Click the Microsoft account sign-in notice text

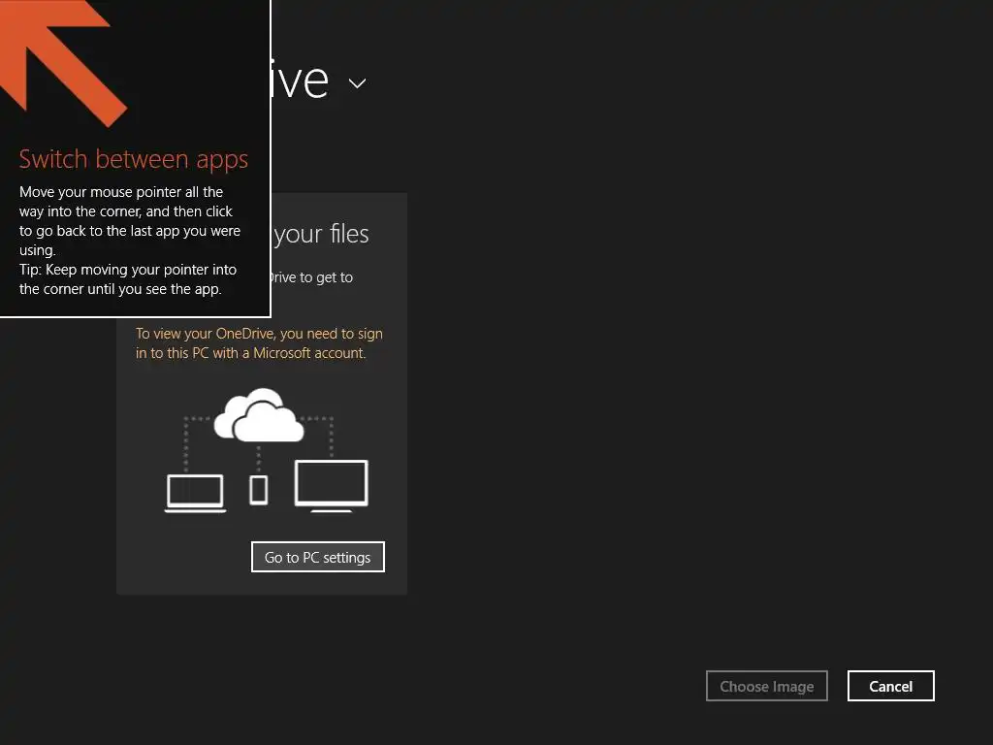(x=259, y=343)
